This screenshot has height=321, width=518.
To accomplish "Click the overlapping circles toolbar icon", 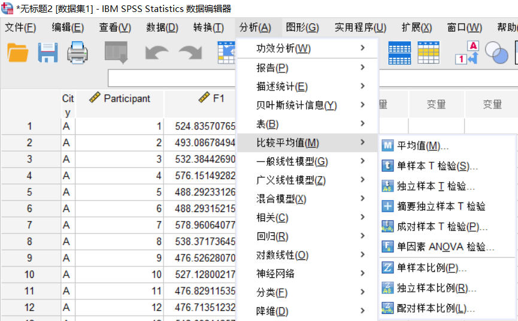I will (496, 53).
